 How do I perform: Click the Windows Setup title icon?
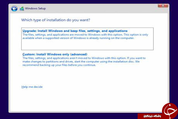pos(22,9)
